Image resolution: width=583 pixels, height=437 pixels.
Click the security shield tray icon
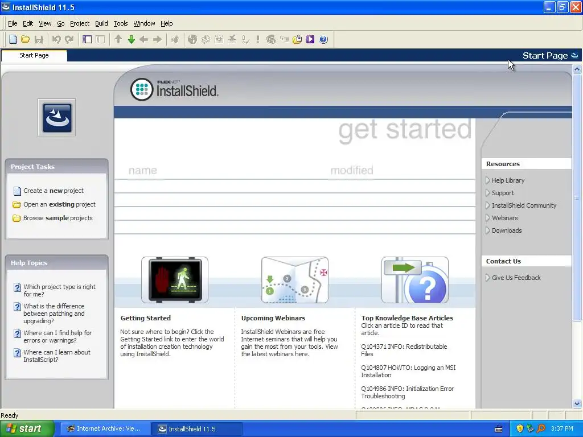(x=520, y=429)
